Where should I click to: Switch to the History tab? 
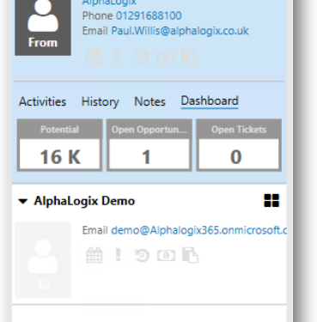[x=101, y=102]
